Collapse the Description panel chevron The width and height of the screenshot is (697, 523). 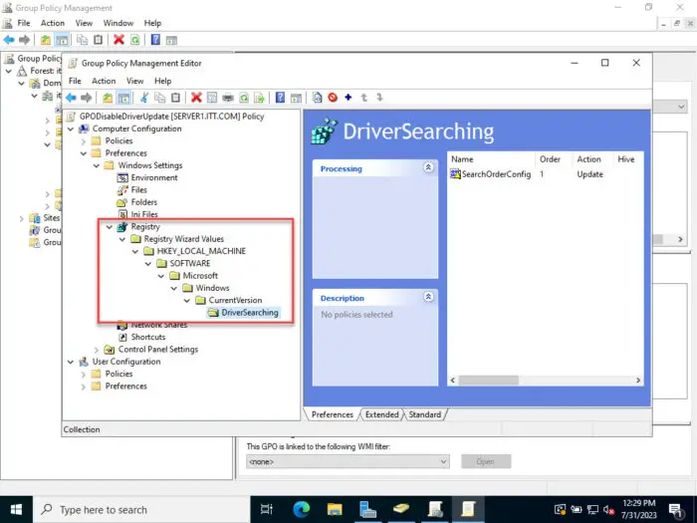point(428,298)
